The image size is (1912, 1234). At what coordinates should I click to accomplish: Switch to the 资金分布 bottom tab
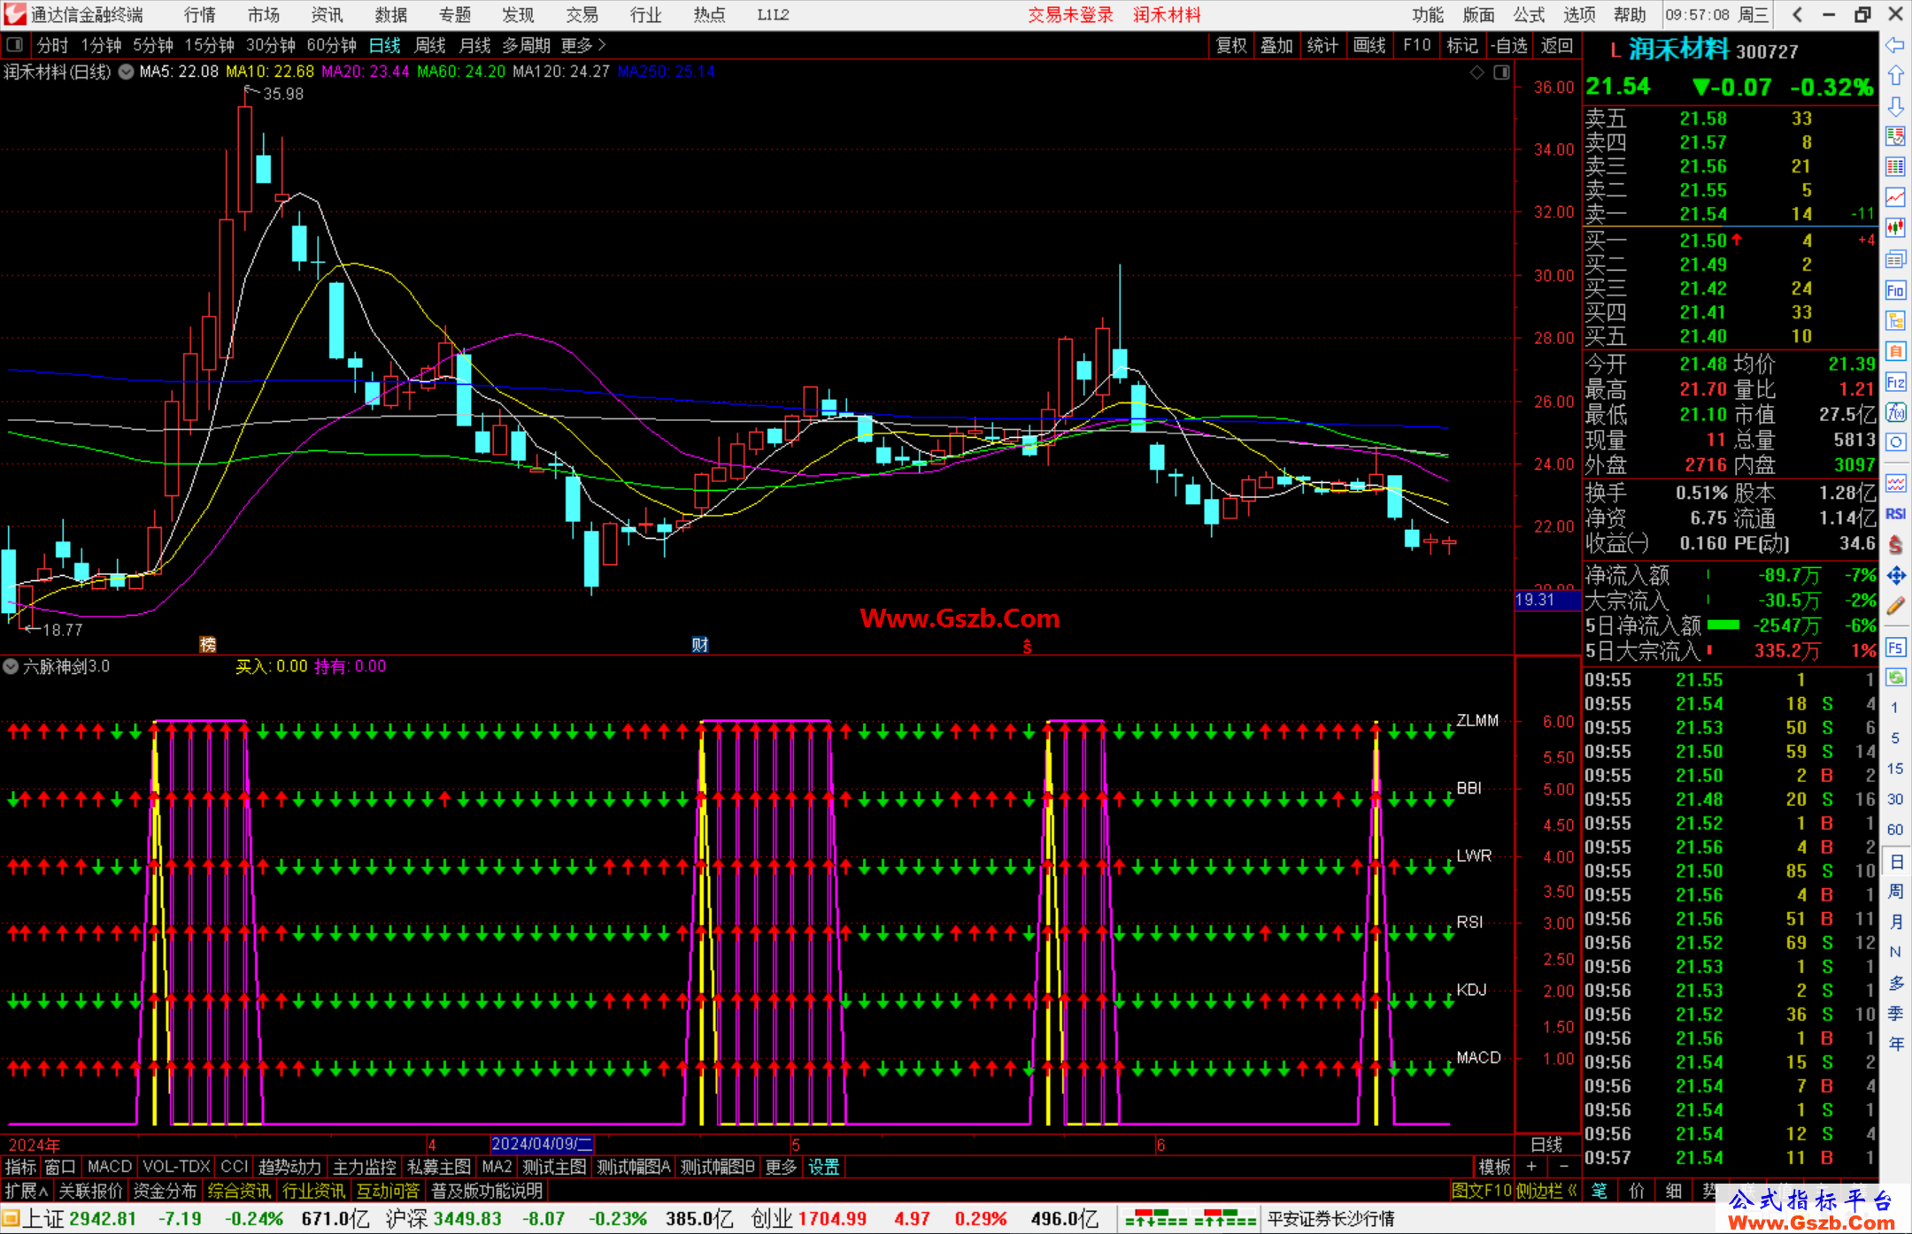[165, 1191]
